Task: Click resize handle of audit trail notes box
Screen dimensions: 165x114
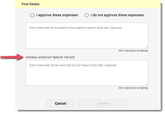Action: click(147, 47)
